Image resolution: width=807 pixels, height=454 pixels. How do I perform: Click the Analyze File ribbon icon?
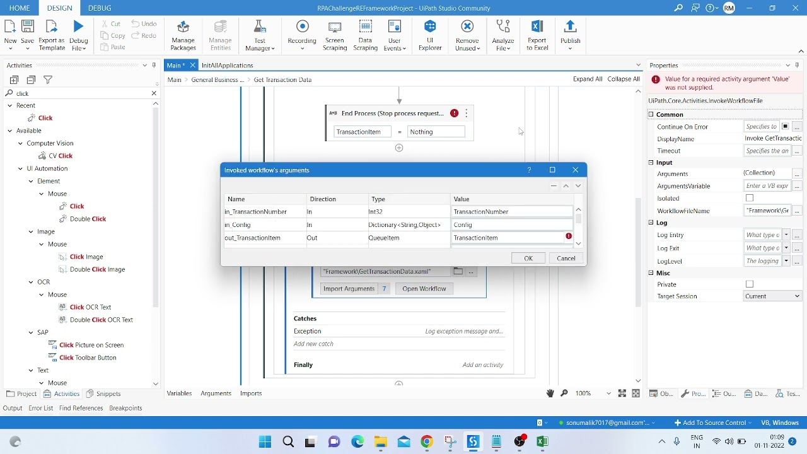[x=503, y=35]
